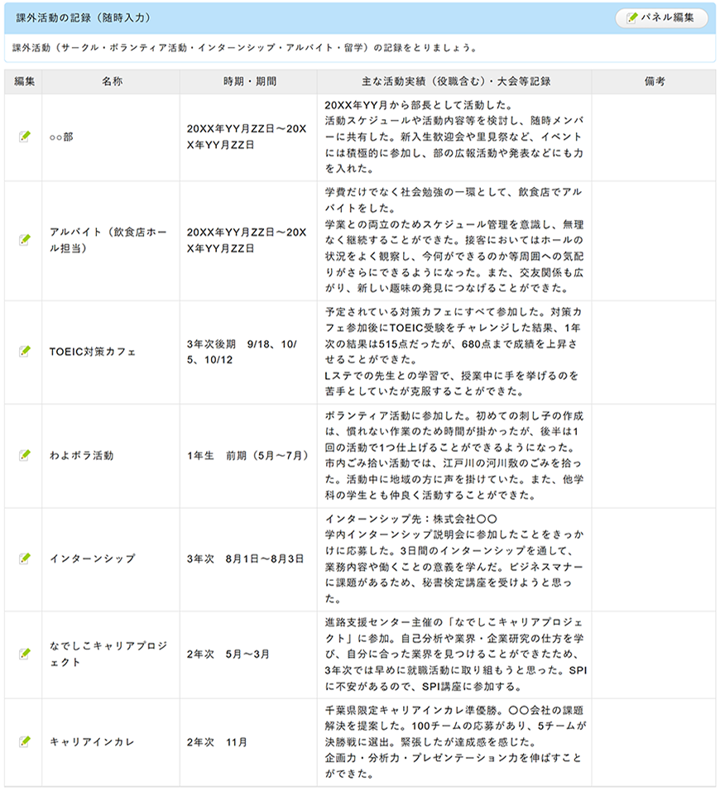Select the TOEIC対策カフェ name cell
Screen dimensions: 720x791
pos(111,352)
